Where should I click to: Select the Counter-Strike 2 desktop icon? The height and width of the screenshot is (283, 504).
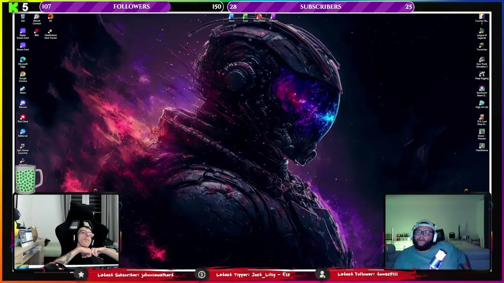pyautogui.click(x=482, y=19)
